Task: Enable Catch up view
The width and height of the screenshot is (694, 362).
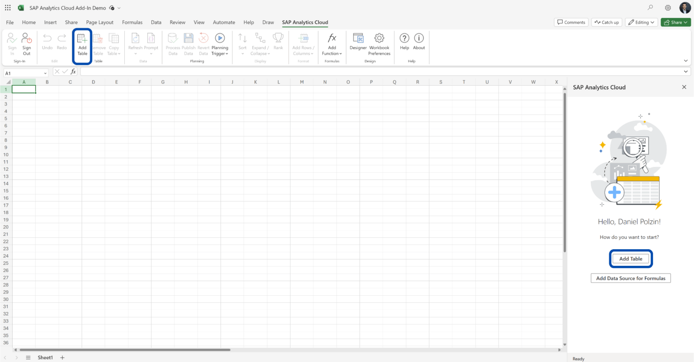Action: [606, 22]
